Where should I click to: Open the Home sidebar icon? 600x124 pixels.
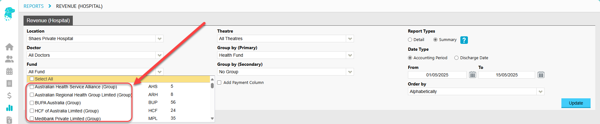click(x=9, y=47)
